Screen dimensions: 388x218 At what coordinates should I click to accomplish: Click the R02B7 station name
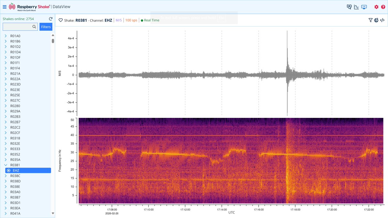click(15, 122)
